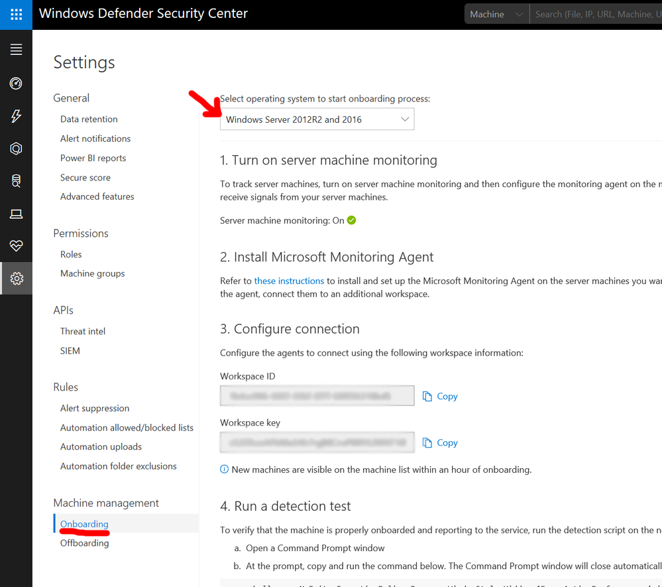Open Secure score settings
The width and height of the screenshot is (662, 587).
pos(85,178)
